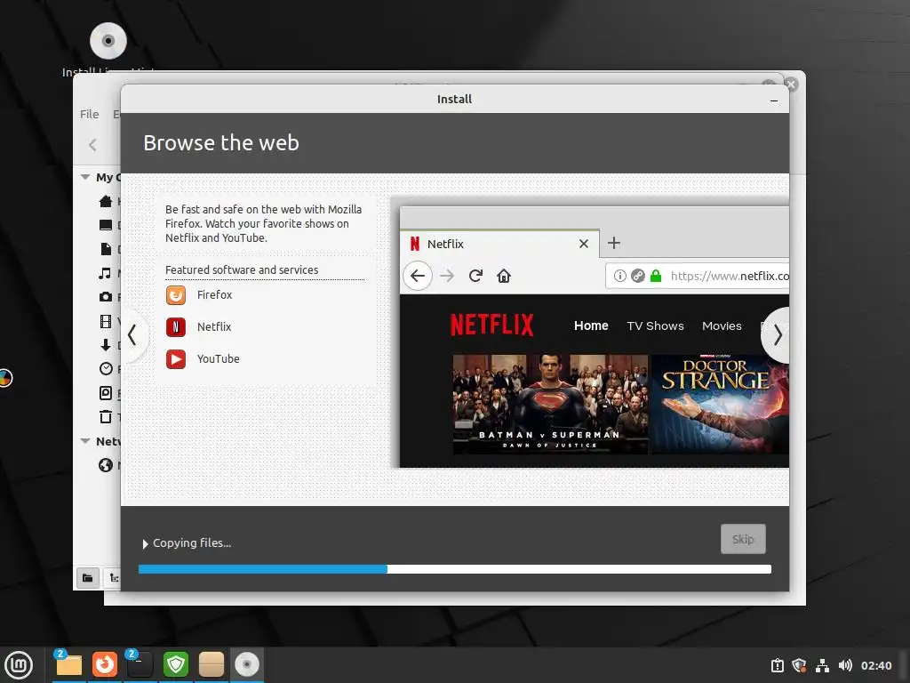Switch to the installer disc taskbar item
The height and width of the screenshot is (683, 910).
coord(247,664)
